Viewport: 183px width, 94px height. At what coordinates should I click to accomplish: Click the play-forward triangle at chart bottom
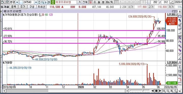coord(160,91)
